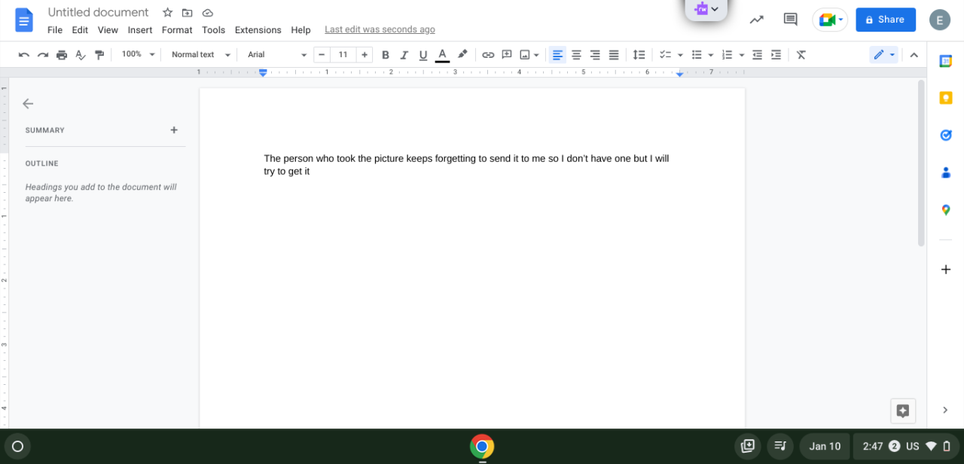
Task: Open the Extensions menu
Action: [x=258, y=30]
